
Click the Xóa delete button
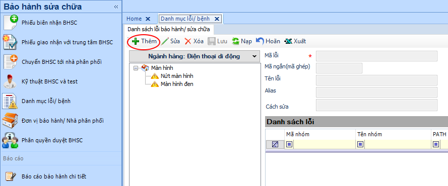click(x=195, y=41)
